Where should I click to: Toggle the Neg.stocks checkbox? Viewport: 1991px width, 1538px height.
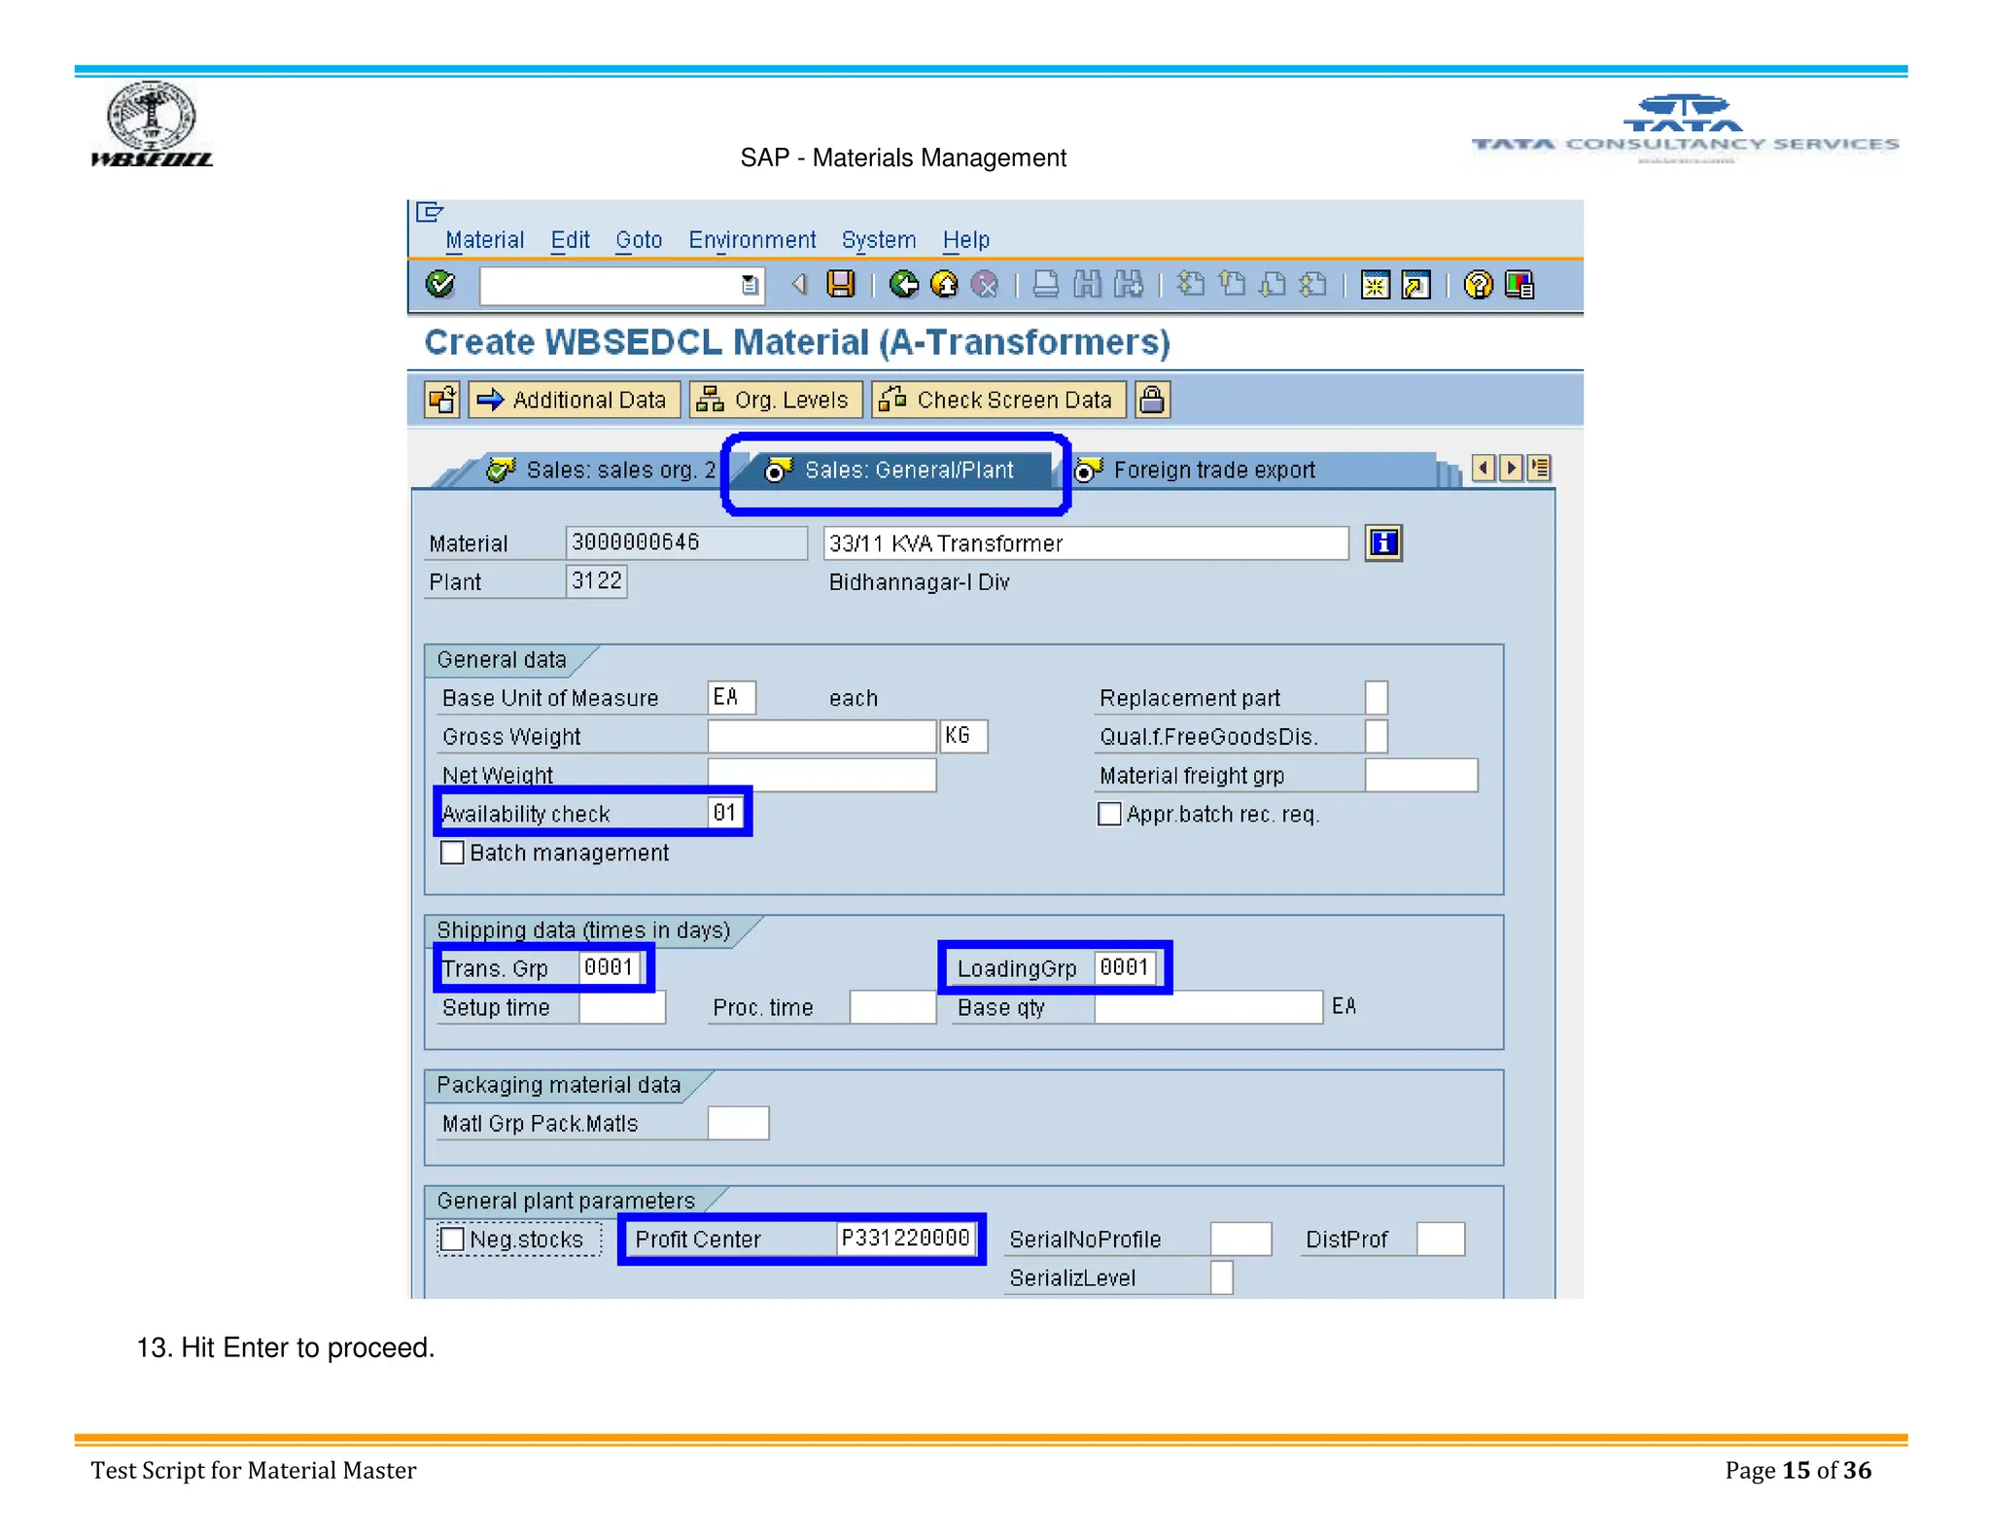tap(452, 1240)
